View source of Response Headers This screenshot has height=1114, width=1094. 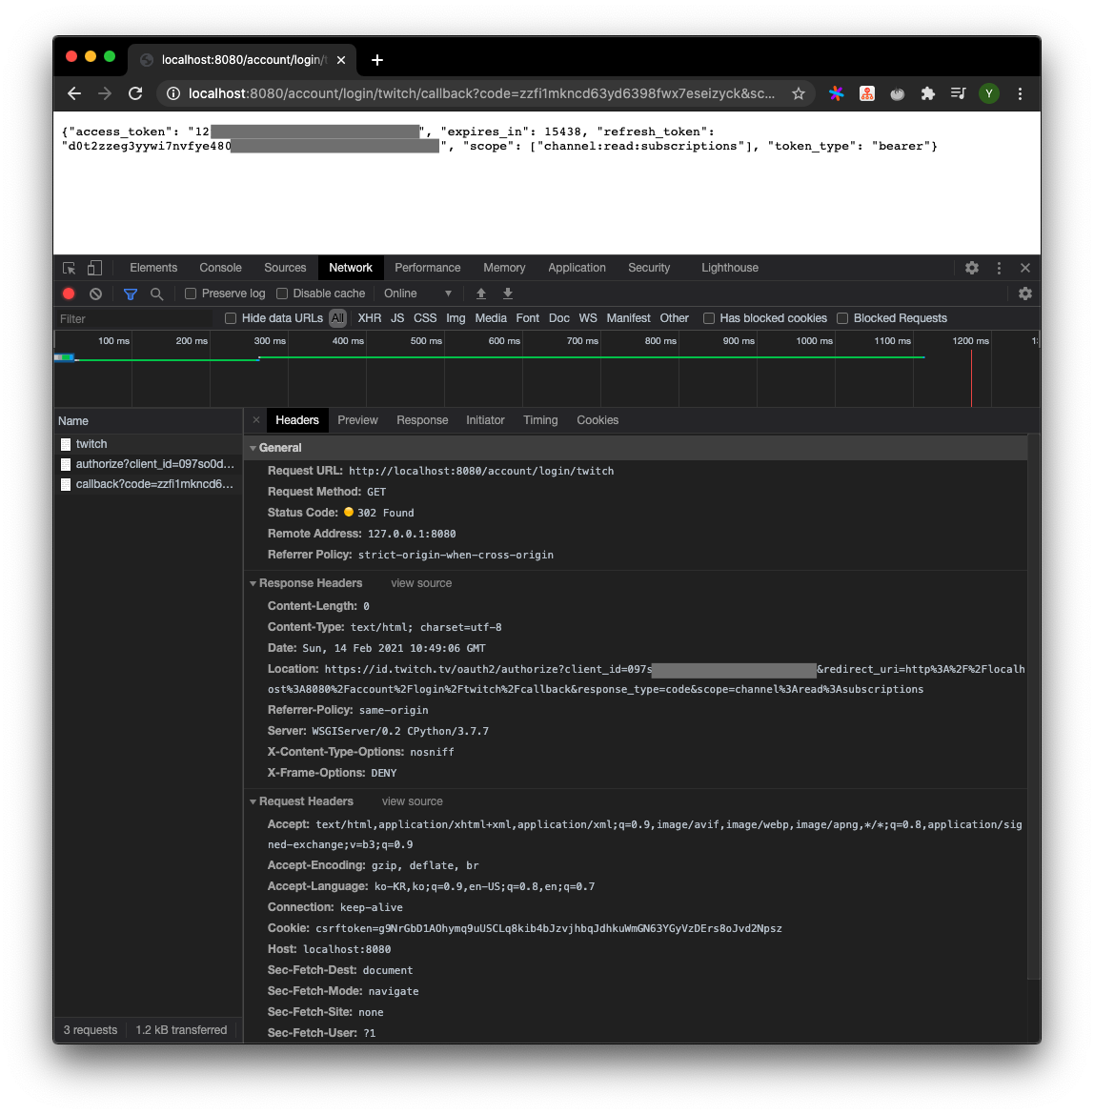[x=420, y=582]
